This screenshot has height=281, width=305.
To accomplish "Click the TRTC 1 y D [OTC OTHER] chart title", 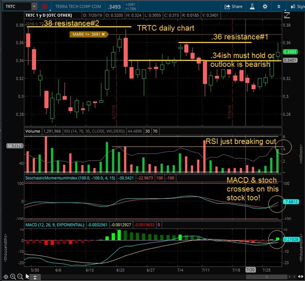I will point(49,15).
